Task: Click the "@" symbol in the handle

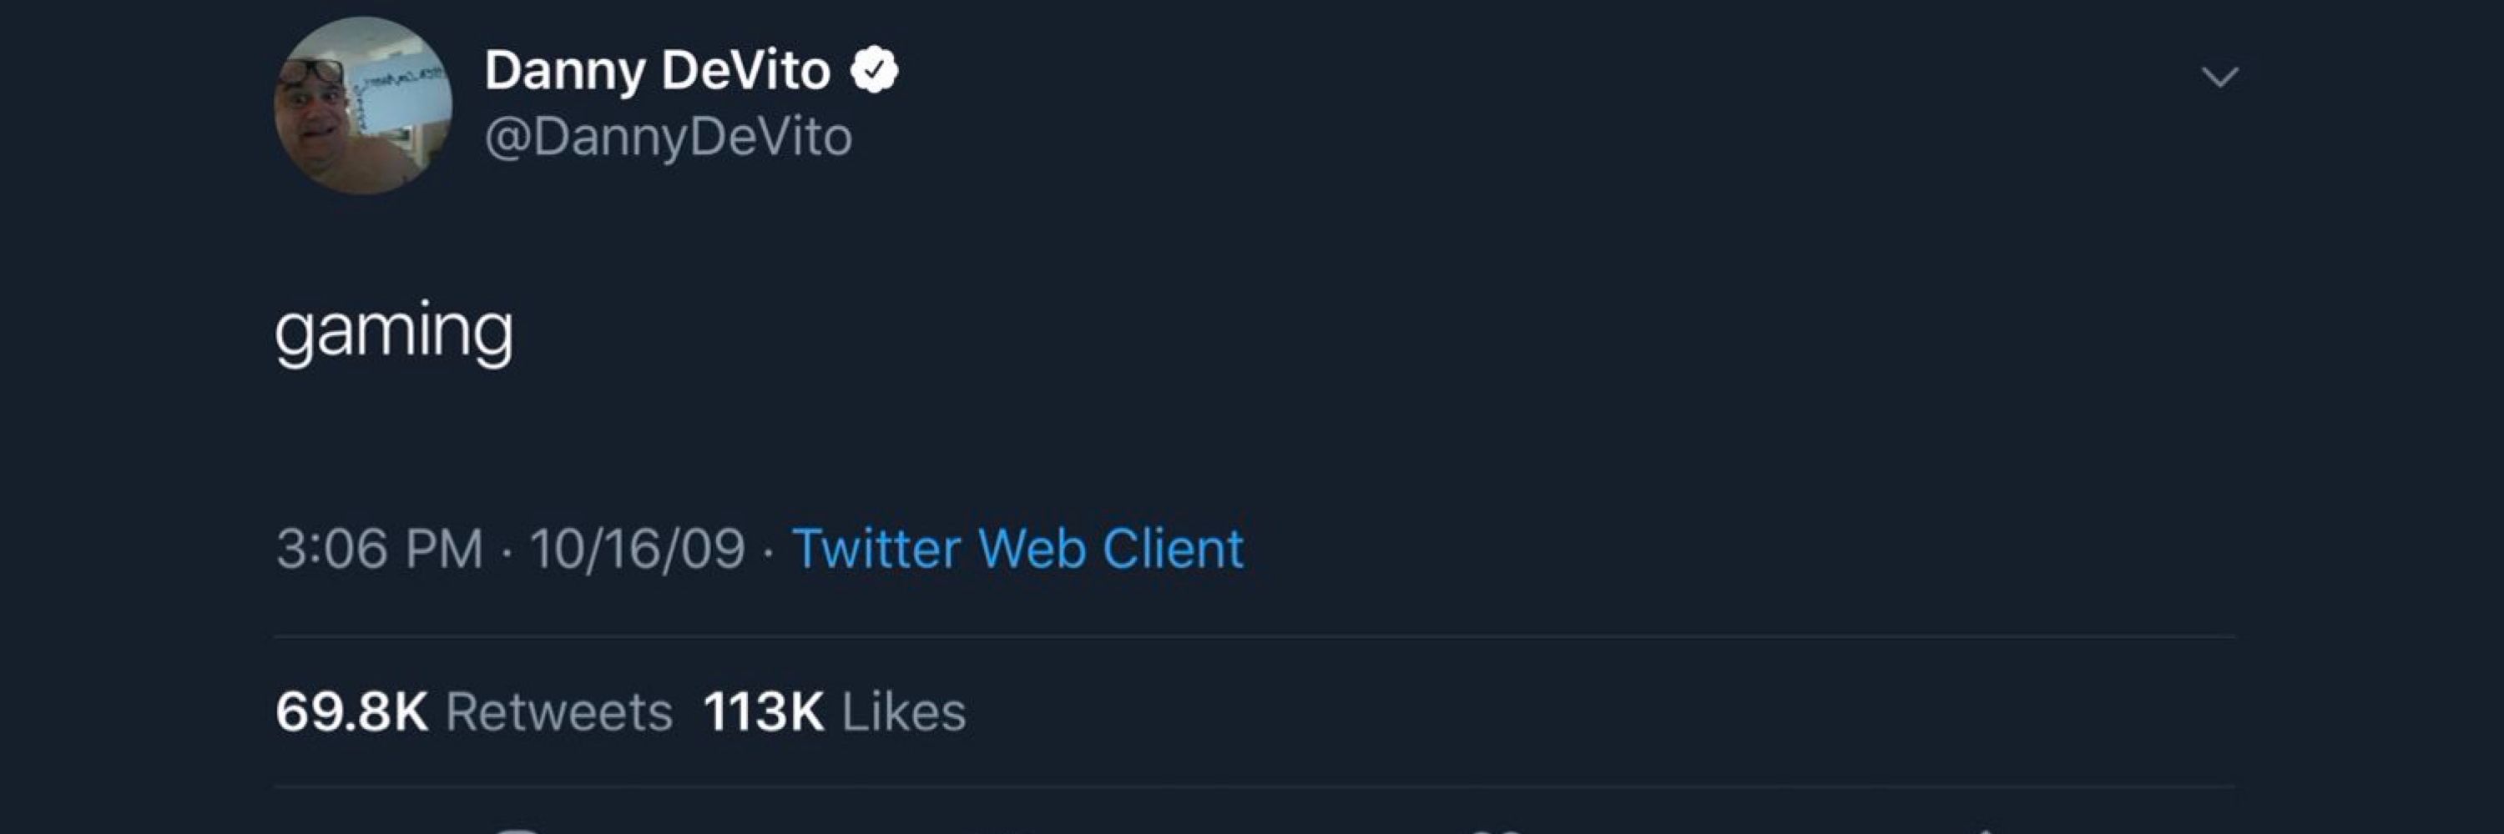Action: coord(507,138)
